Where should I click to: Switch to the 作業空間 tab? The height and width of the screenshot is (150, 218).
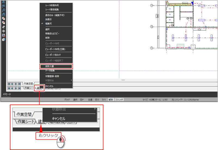(28, 84)
